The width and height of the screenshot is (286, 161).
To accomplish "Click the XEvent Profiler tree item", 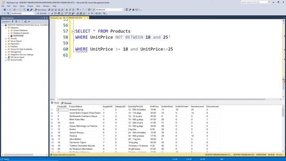I will point(16,60).
